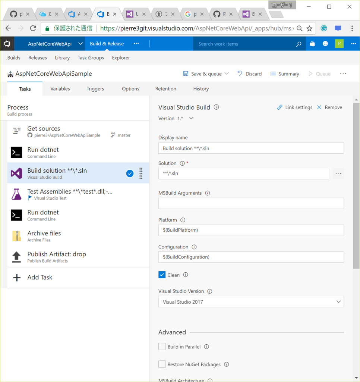Focus the Display name input field
Screen dimensions: 360x382
pyautogui.click(x=251, y=148)
